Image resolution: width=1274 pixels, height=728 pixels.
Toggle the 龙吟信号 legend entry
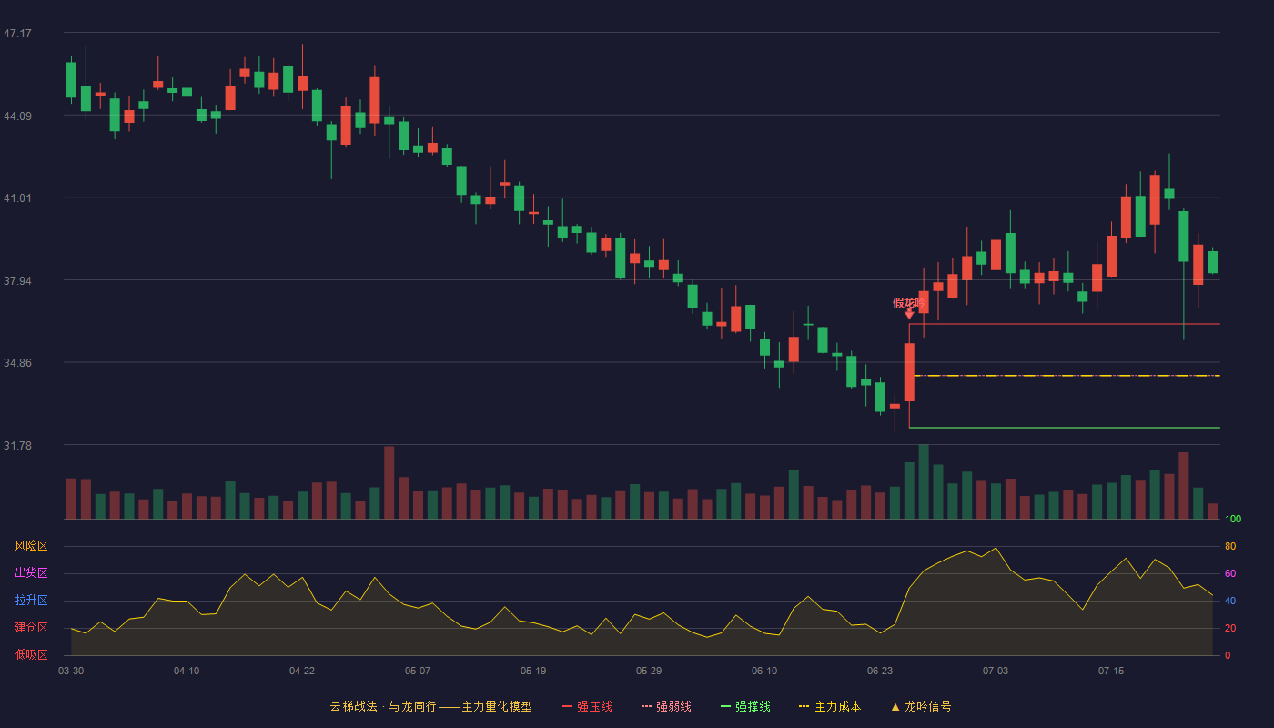[x=921, y=706]
